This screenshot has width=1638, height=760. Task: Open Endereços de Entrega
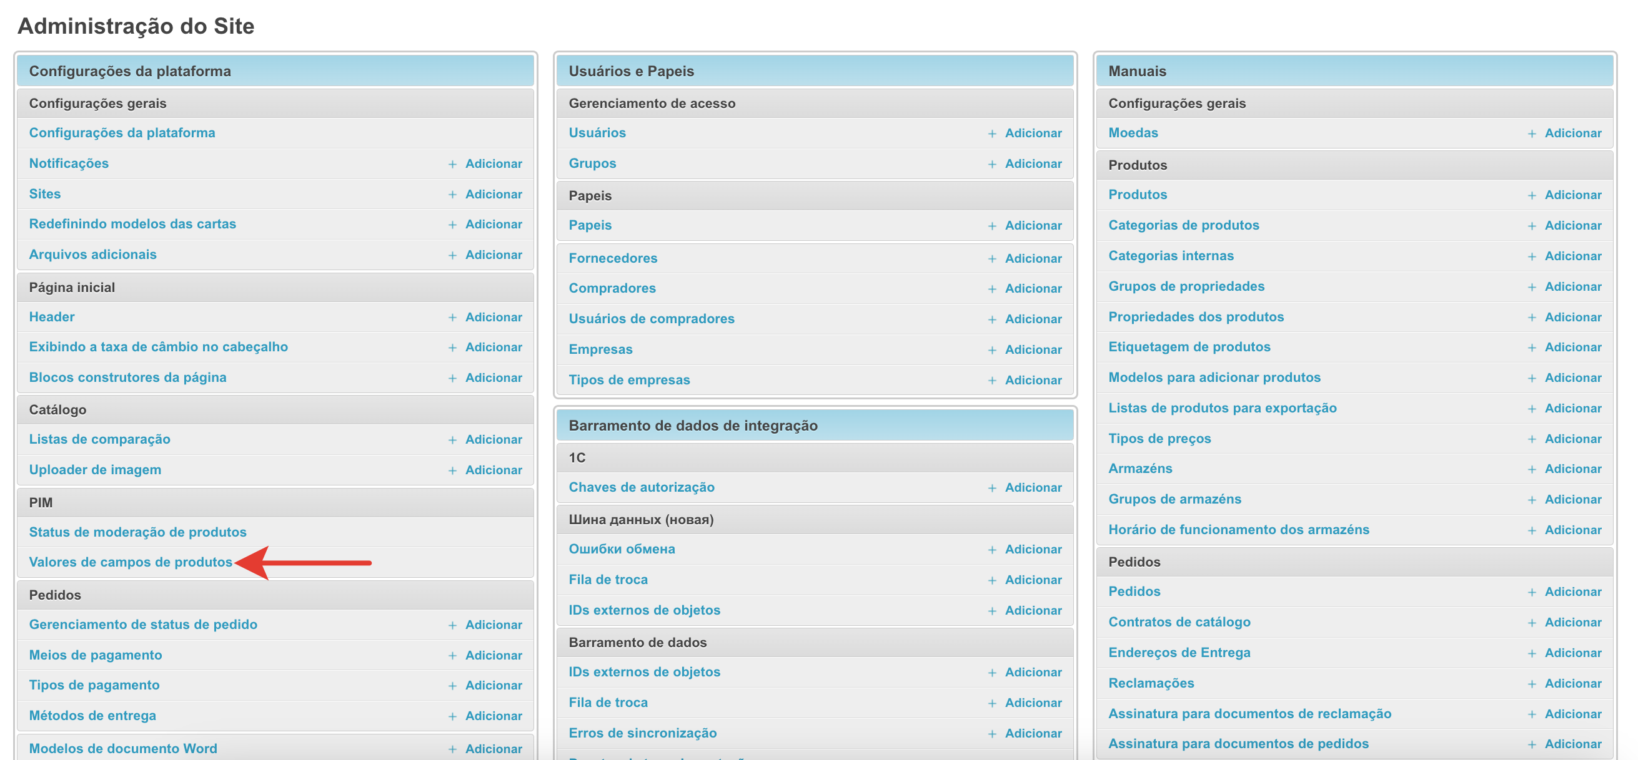click(x=1179, y=653)
